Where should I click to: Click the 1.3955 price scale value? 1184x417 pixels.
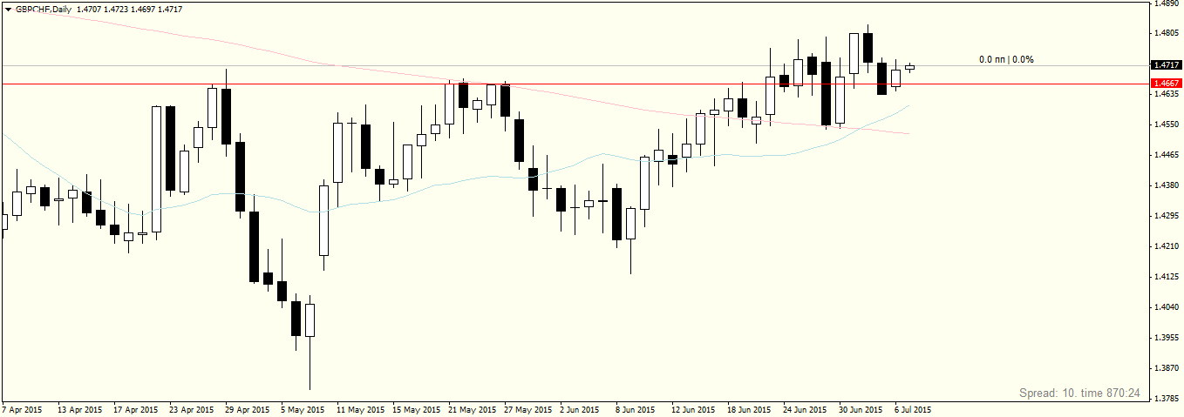coord(1167,338)
